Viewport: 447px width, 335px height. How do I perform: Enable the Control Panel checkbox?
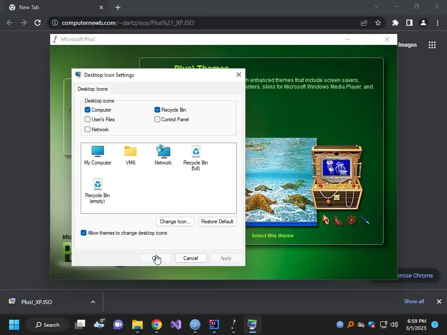pos(157,120)
